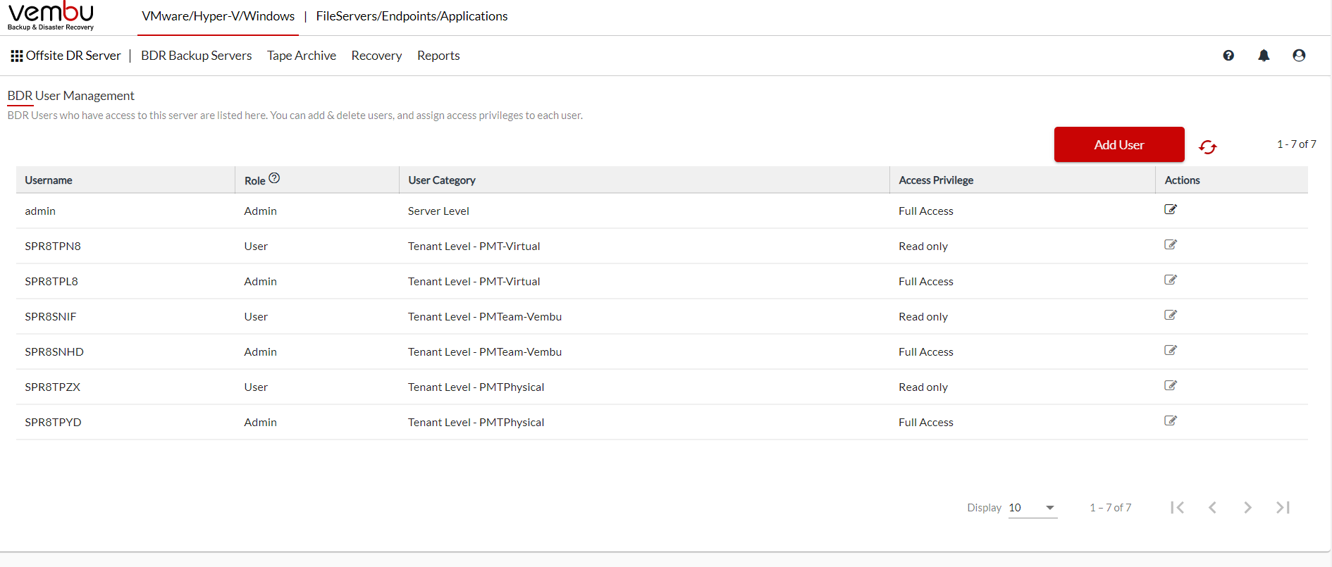
Task: Open BDR Backup Servers menu
Action: point(196,56)
